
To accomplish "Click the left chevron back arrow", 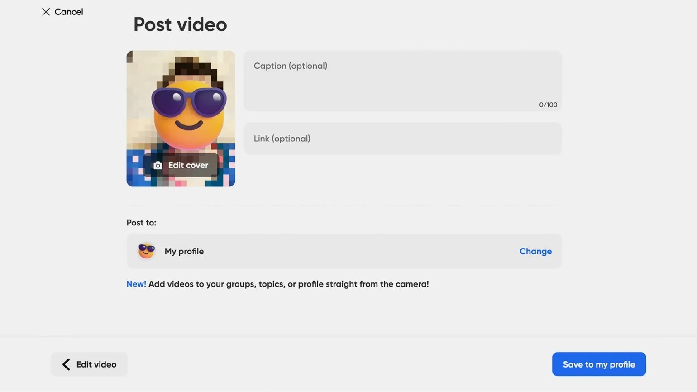I will pos(66,364).
